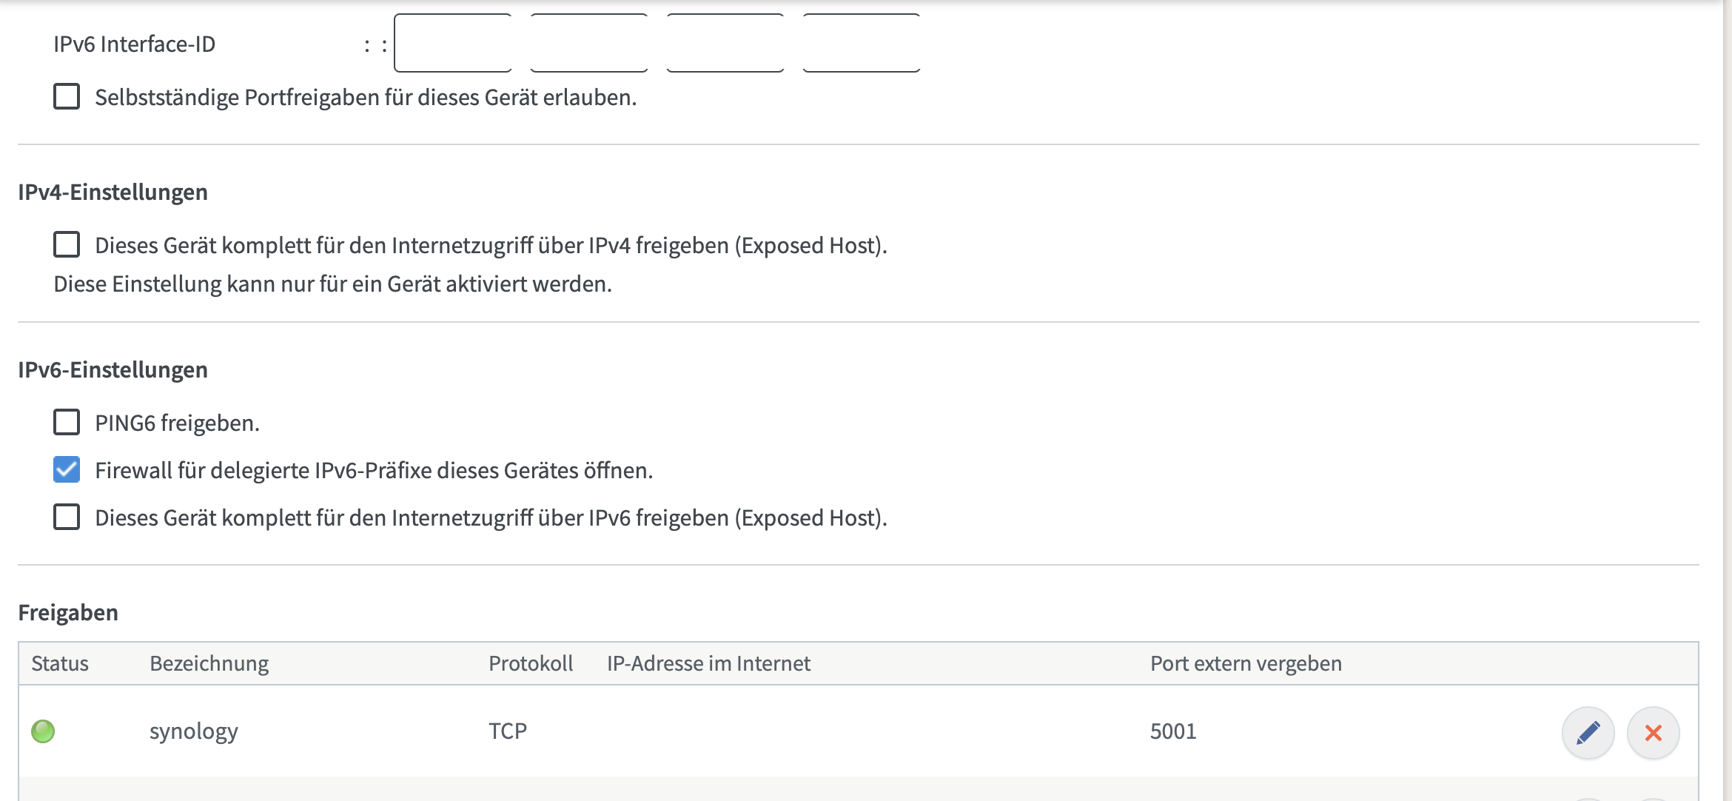Click the green status indicator for synology

click(43, 731)
